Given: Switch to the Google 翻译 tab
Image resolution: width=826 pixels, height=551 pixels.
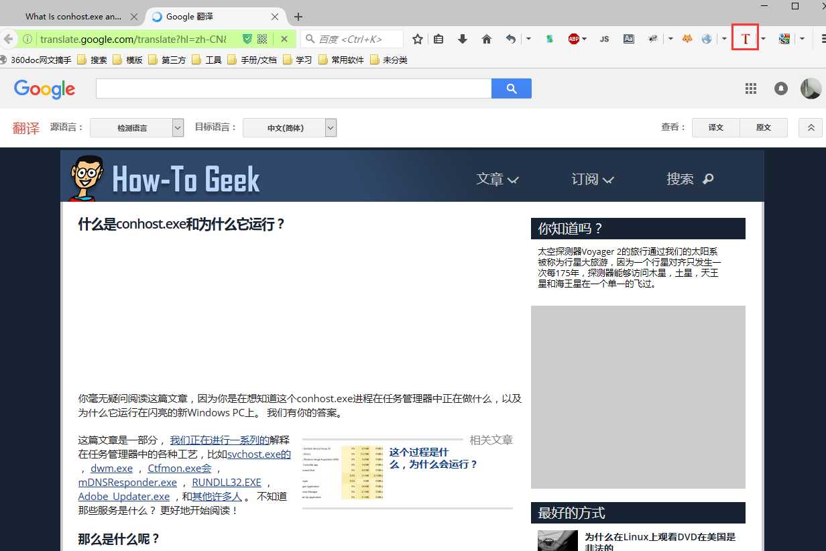Looking at the screenshot, I should pyautogui.click(x=215, y=17).
